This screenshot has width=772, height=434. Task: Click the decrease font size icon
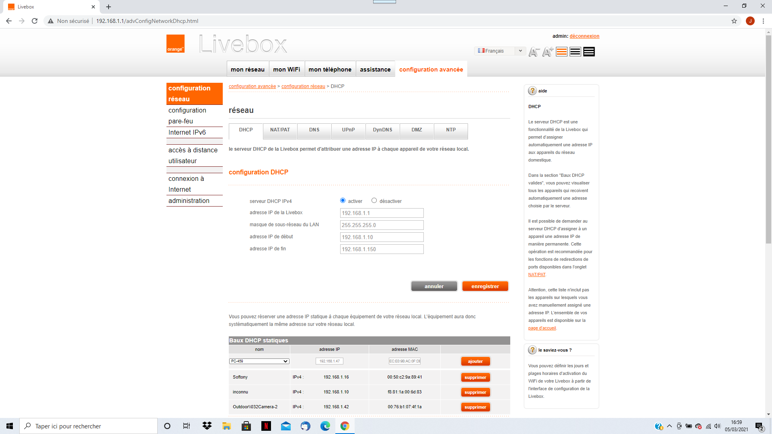[x=534, y=51]
